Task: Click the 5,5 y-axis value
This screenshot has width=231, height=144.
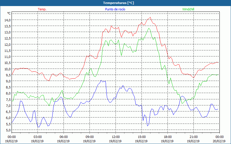Action: click(8, 124)
